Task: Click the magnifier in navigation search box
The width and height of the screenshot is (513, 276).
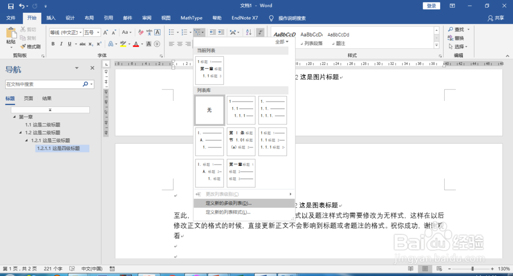Action: click(85, 84)
